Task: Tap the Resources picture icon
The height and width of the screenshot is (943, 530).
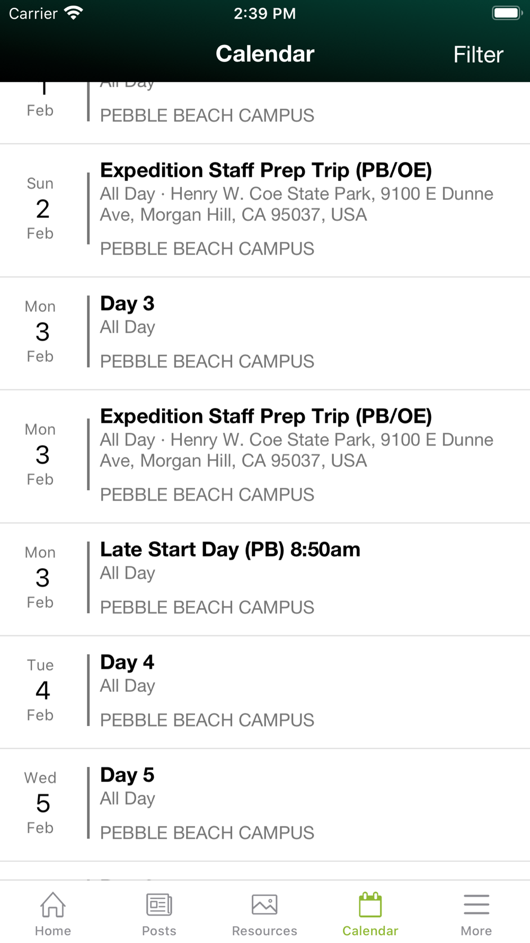Action: tap(264, 904)
